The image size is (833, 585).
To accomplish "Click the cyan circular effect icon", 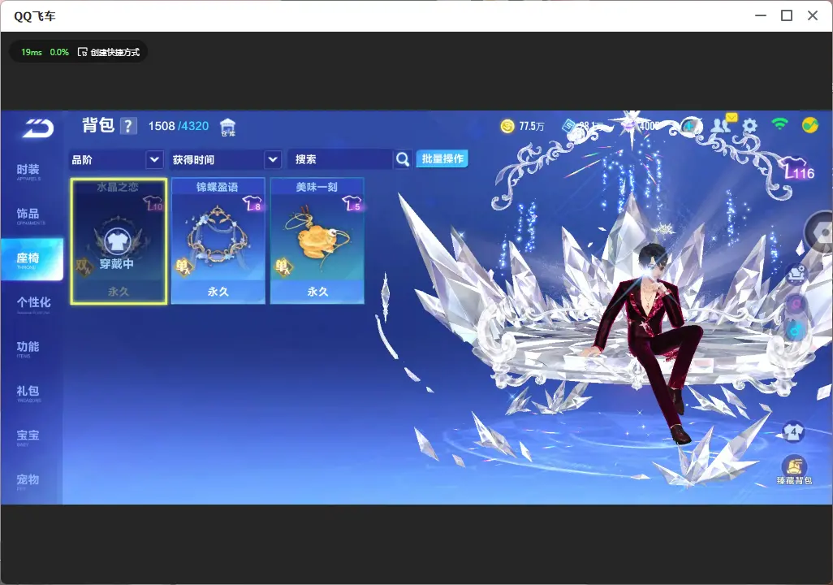I will coord(796,331).
